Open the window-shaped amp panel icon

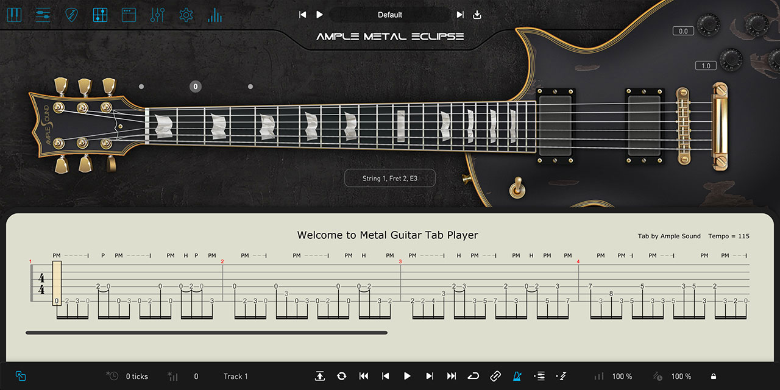[129, 15]
